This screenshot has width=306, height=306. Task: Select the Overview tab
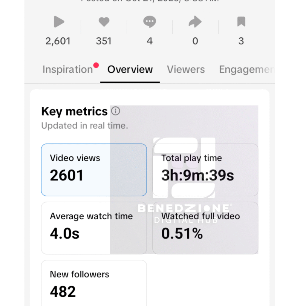coord(130,69)
